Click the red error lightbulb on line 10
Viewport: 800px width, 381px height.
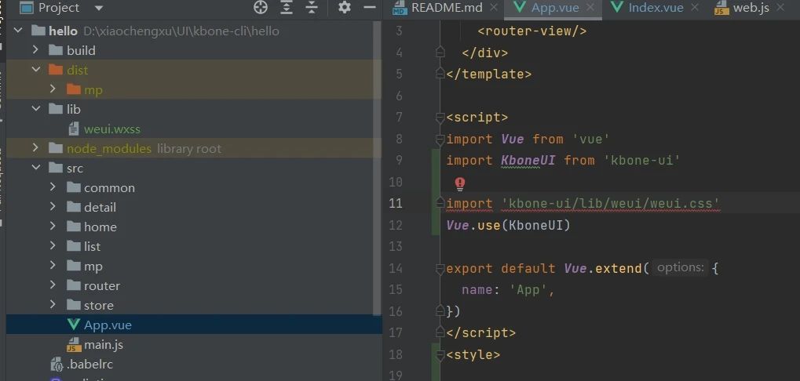(x=460, y=183)
